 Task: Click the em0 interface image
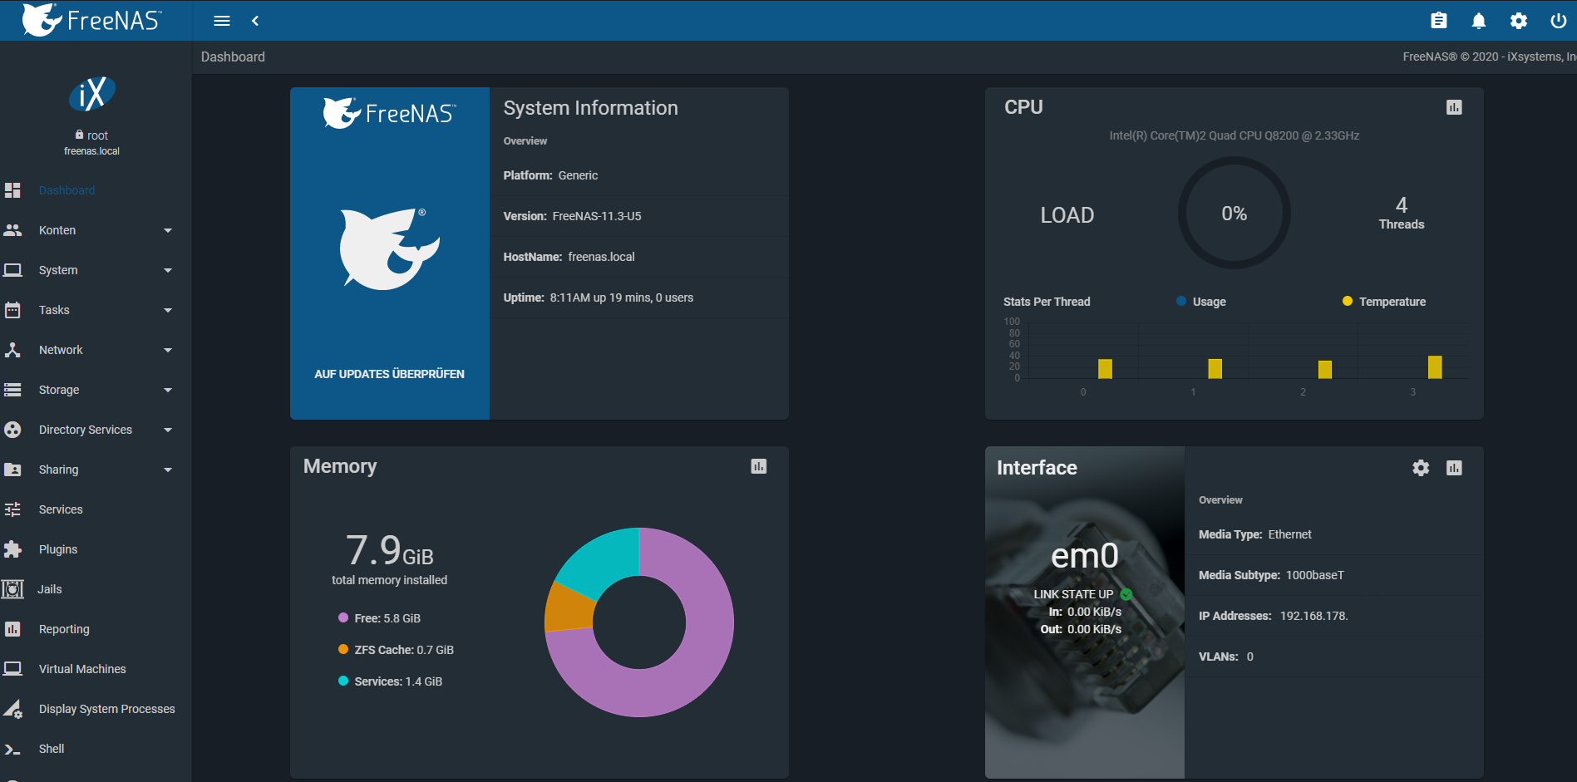(x=1085, y=612)
